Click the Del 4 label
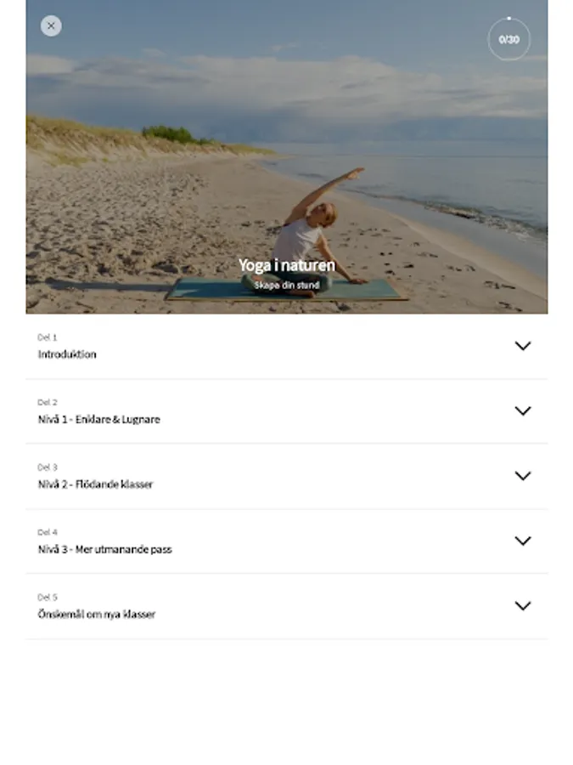This screenshot has width=573, height=765. (x=48, y=532)
